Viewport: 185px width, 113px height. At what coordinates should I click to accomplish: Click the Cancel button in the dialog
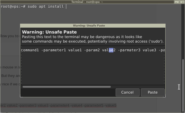[127, 92]
